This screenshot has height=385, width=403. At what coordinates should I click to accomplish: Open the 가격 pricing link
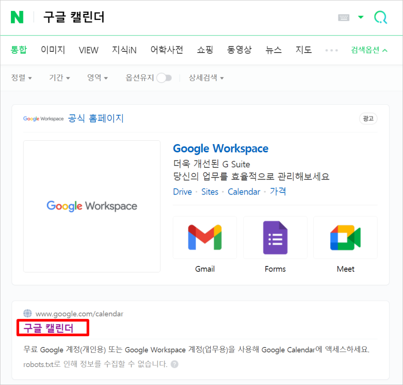coord(278,191)
